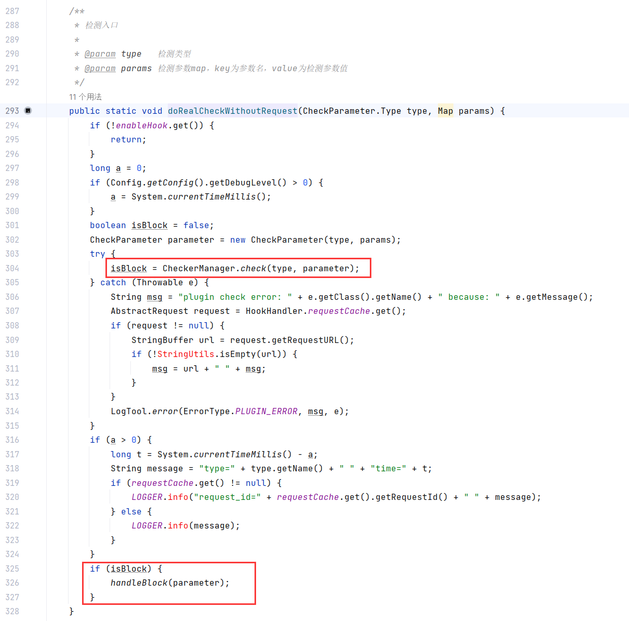Click the " because: " string literal
This screenshot has height=621, width=629.
tap(469, 297)
